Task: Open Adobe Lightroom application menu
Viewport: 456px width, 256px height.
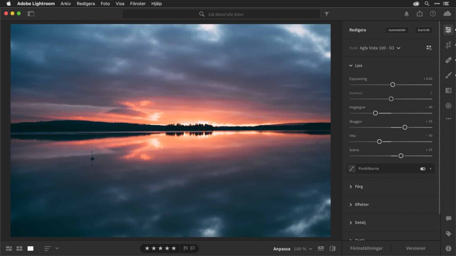Action: point(36,4)
